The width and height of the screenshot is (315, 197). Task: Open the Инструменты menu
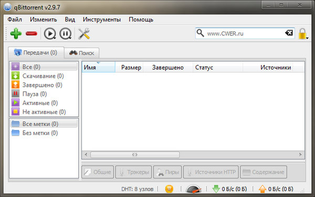(x=102, y=19)
